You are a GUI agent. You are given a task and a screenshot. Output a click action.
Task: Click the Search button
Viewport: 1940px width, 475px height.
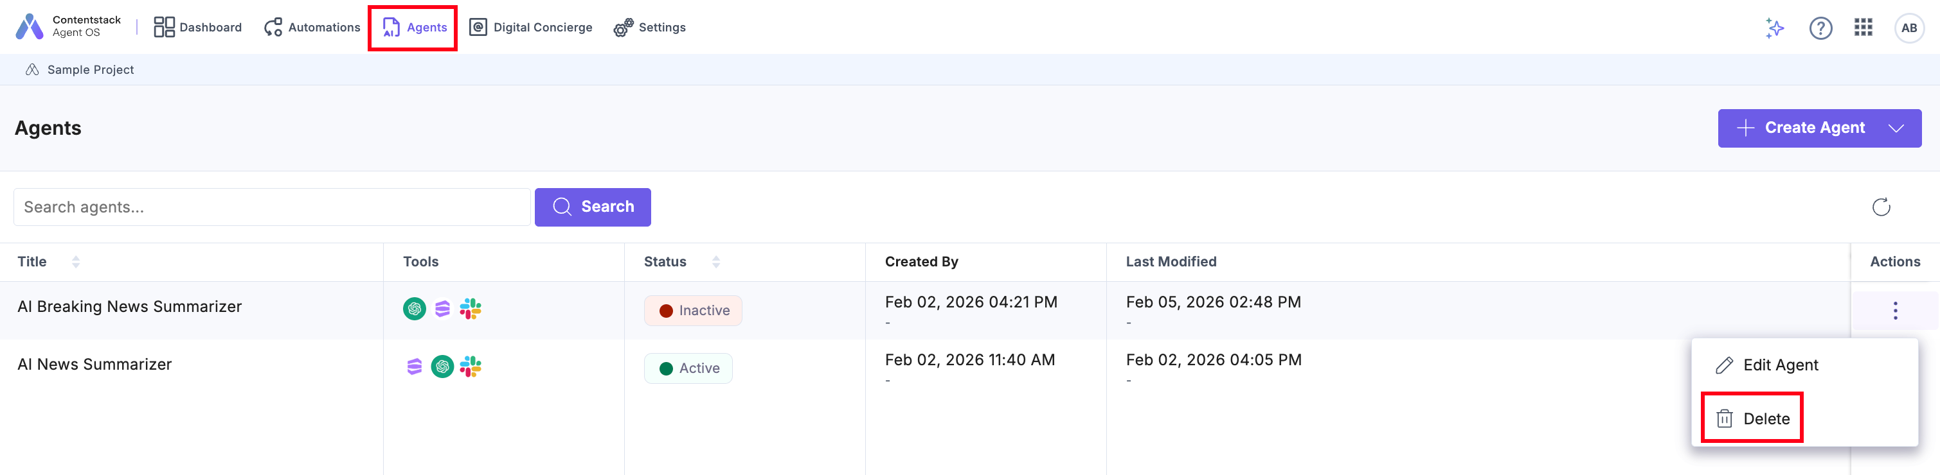click(x=593, y=207)
